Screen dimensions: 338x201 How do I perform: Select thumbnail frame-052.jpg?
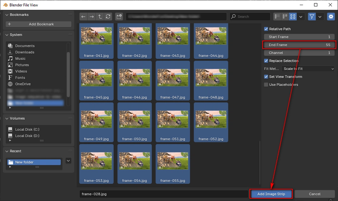pos(211,122)
